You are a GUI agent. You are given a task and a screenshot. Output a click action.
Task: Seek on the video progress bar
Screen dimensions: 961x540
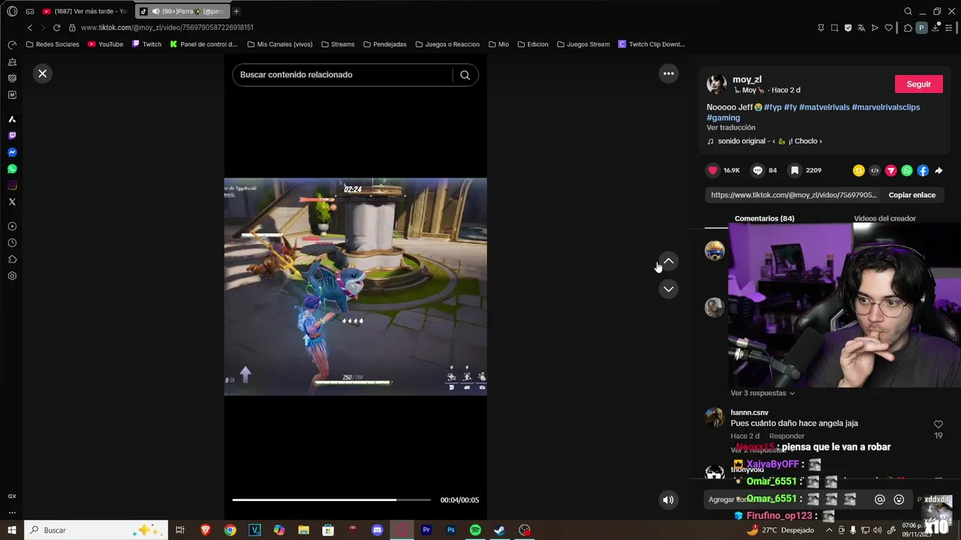pos(331,499)
